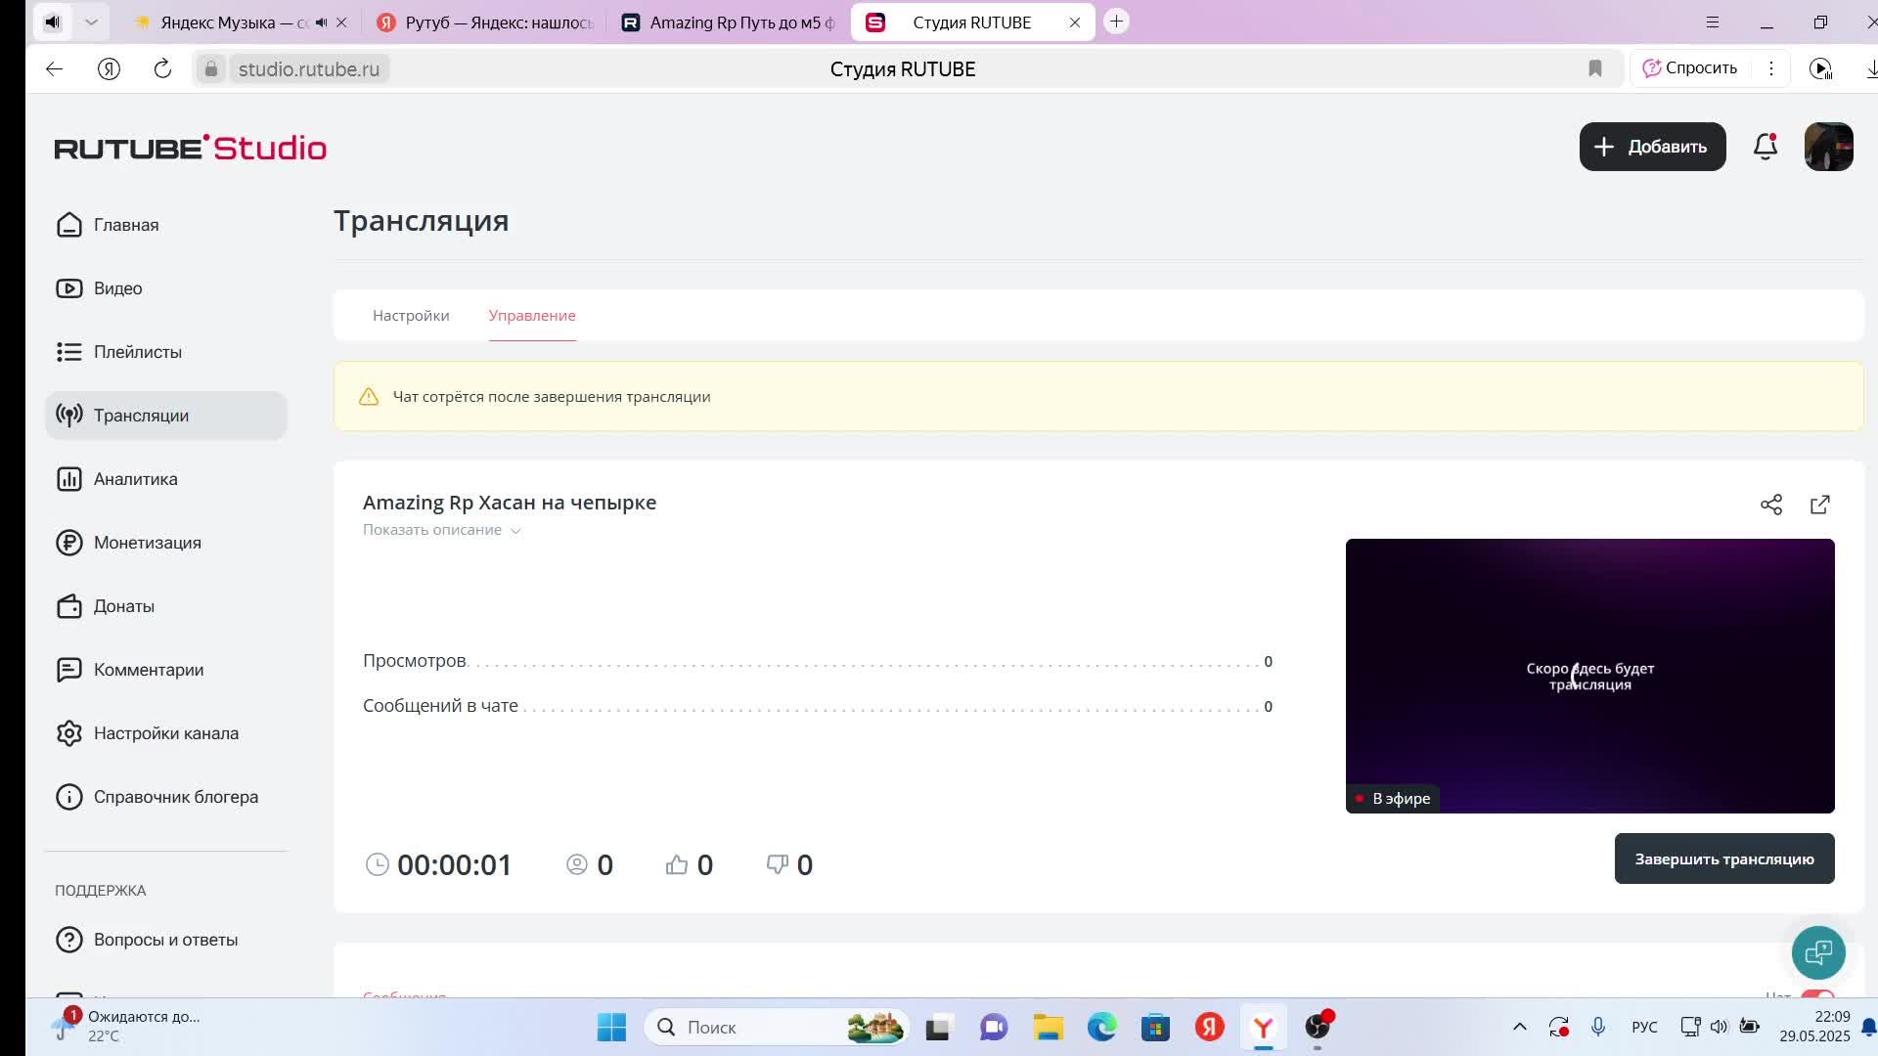Open browser hamburger menu in title bar
Image resolution: width=1878 pixels, height=1056 pixels.
click(x=1713, y=22)
